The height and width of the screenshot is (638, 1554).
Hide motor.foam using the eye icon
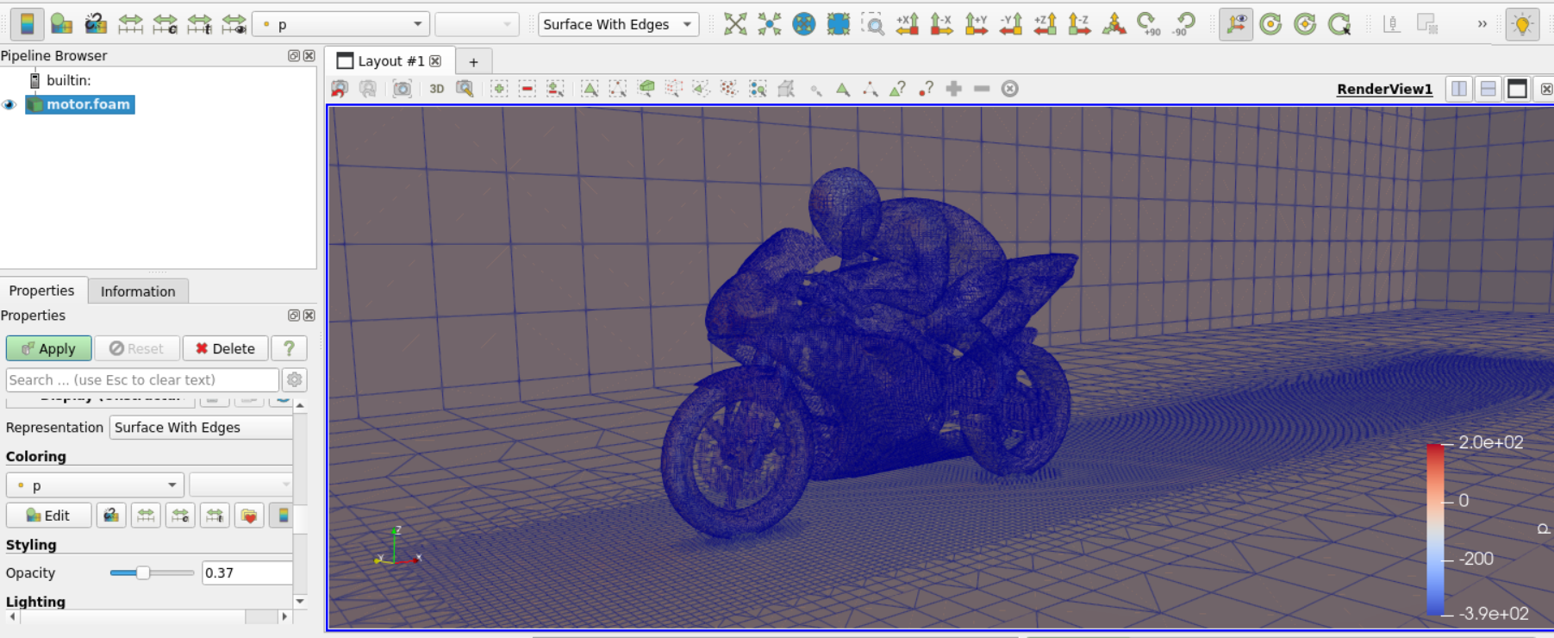9,104
